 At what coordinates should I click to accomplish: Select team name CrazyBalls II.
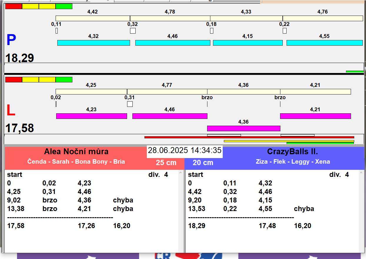point(292,152)
